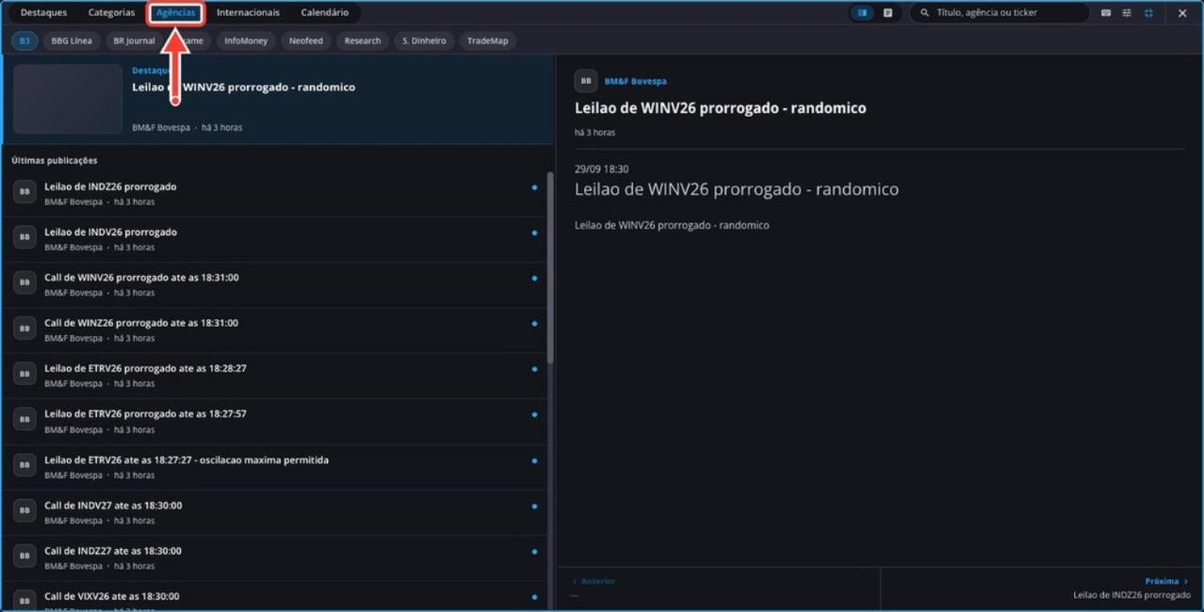1204x612 pixels.
Task: Click the magnifier icon in search box
Action: click(x=924, y=13)
